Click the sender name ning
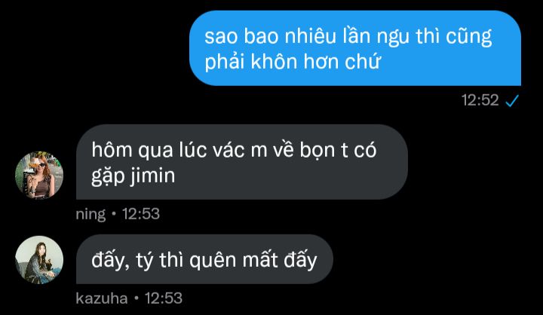 coord(90,214)
